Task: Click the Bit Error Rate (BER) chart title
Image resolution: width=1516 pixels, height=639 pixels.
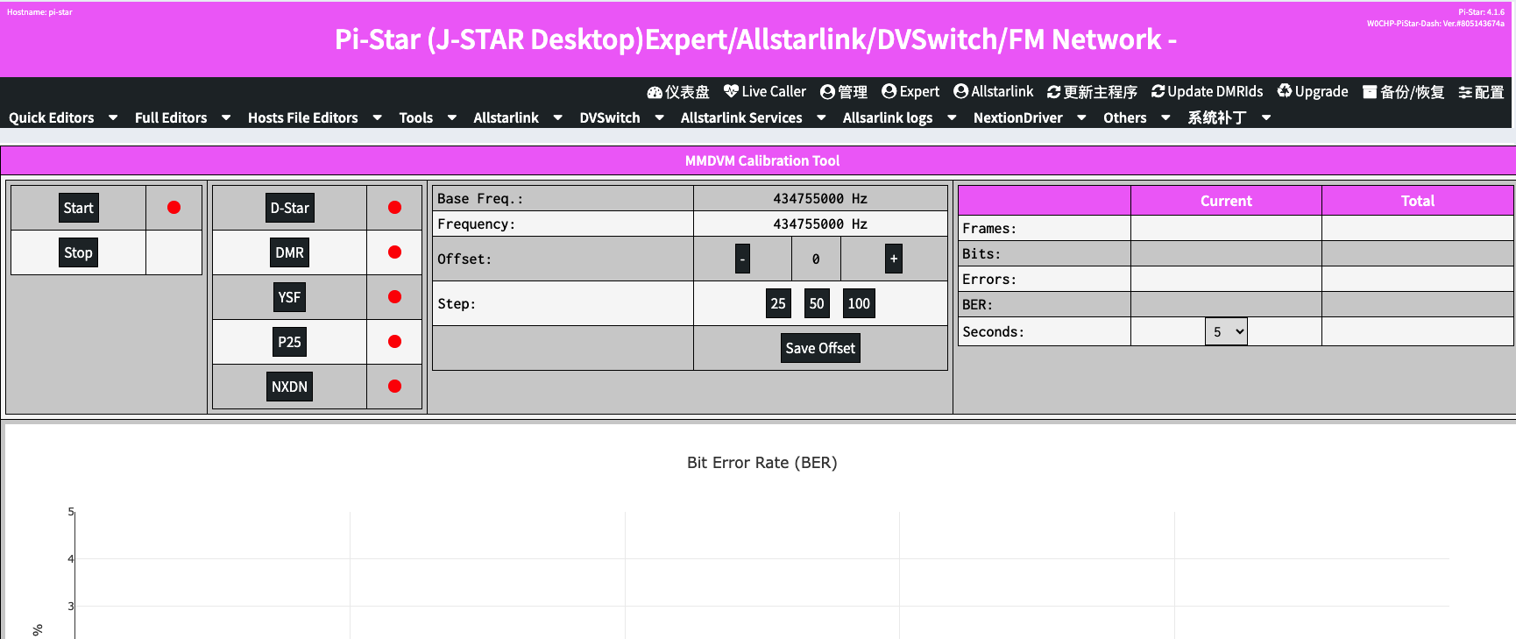Action: coord(762,463)
